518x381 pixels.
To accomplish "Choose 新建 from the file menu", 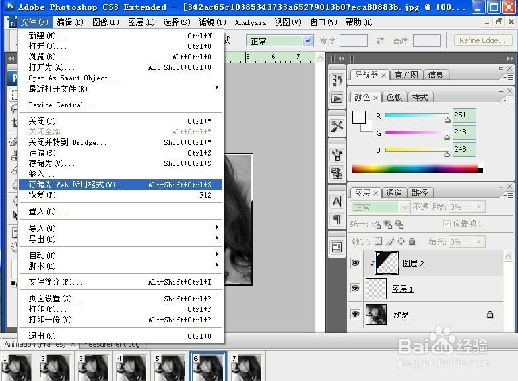I will click(121, 36).
